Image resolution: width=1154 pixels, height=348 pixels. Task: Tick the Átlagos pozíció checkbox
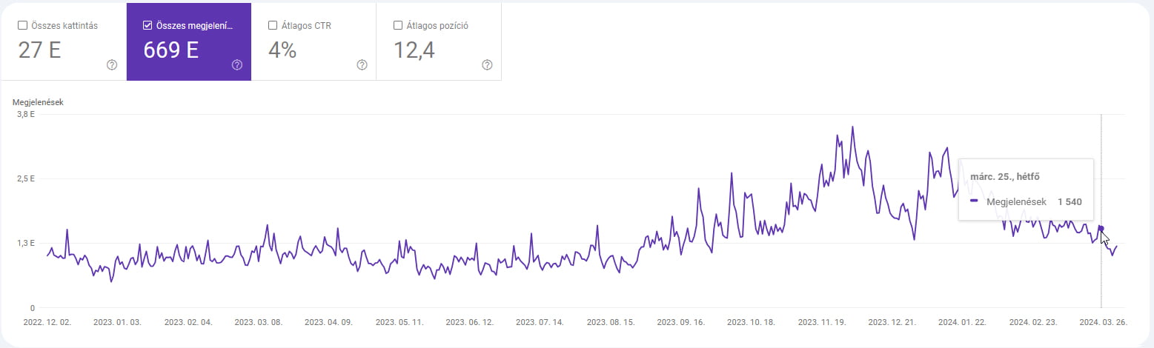point(398,25)
